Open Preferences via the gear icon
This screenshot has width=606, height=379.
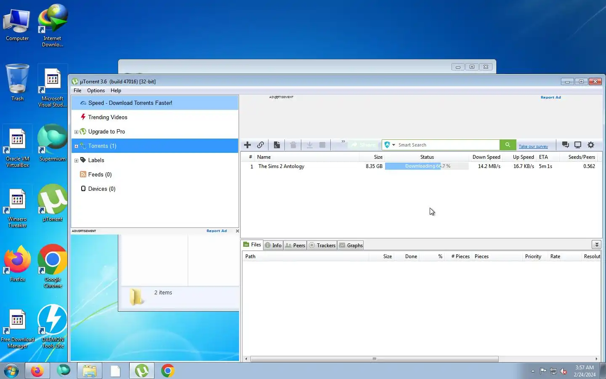pos(591,145)
